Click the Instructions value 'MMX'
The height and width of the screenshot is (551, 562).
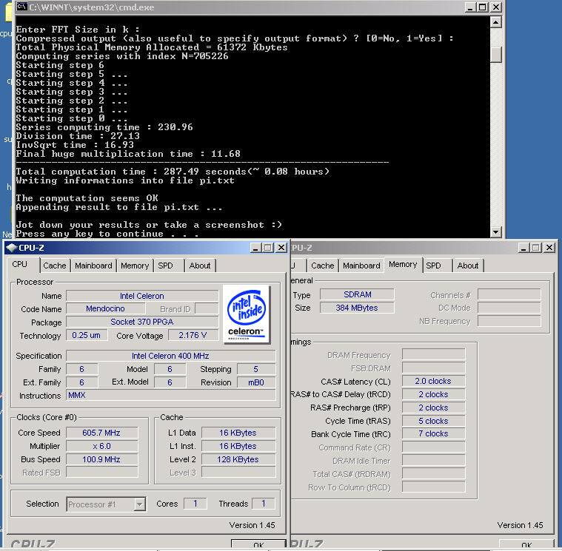(x=170, y=395)
